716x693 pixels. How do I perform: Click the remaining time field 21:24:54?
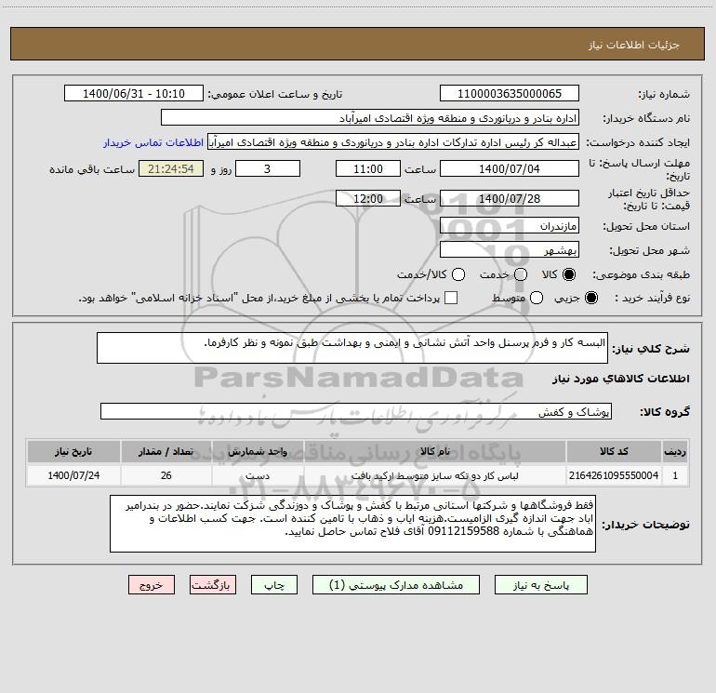tap(171, 168)
